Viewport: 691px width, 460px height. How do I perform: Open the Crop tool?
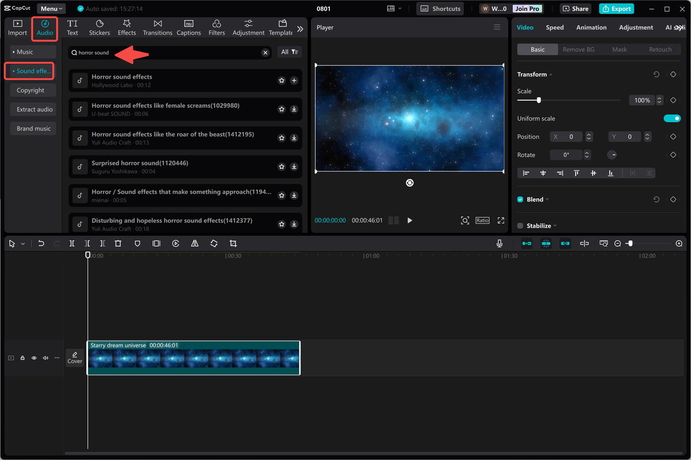[233, 243]
